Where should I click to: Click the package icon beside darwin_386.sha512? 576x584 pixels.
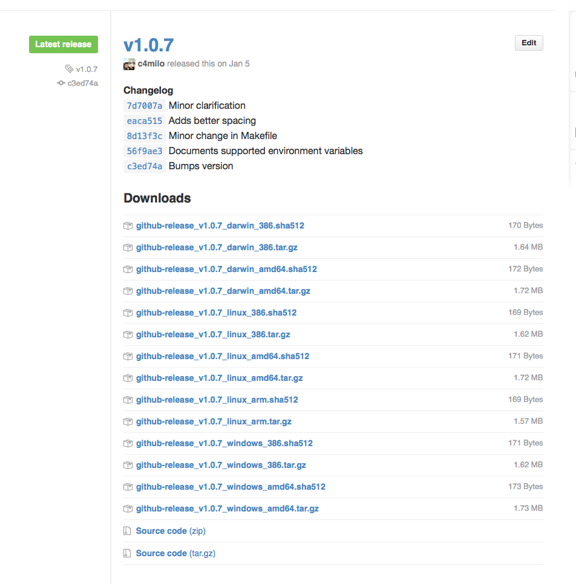[128, 225]
